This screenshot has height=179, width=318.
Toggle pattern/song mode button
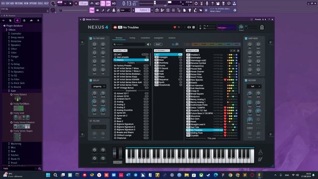pyautogui.click(x=60, y=2)
